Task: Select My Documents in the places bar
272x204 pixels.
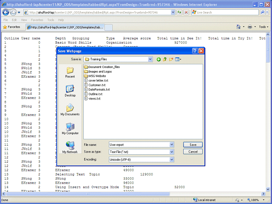Action: coord(70,110)
